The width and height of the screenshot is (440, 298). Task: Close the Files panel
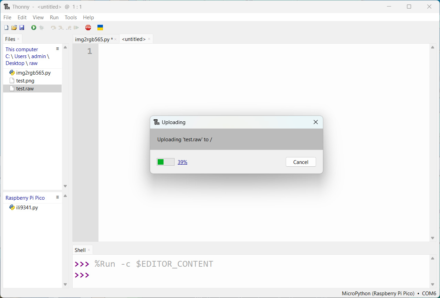tap(18, 39)
